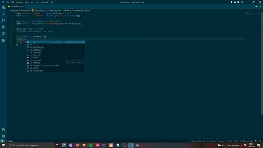Open the Accounts menu icon

(x=3, y=130)
